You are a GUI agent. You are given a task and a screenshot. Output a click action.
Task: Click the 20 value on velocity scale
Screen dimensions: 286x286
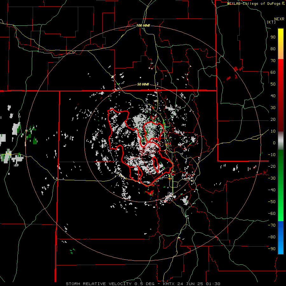point(273,119)
